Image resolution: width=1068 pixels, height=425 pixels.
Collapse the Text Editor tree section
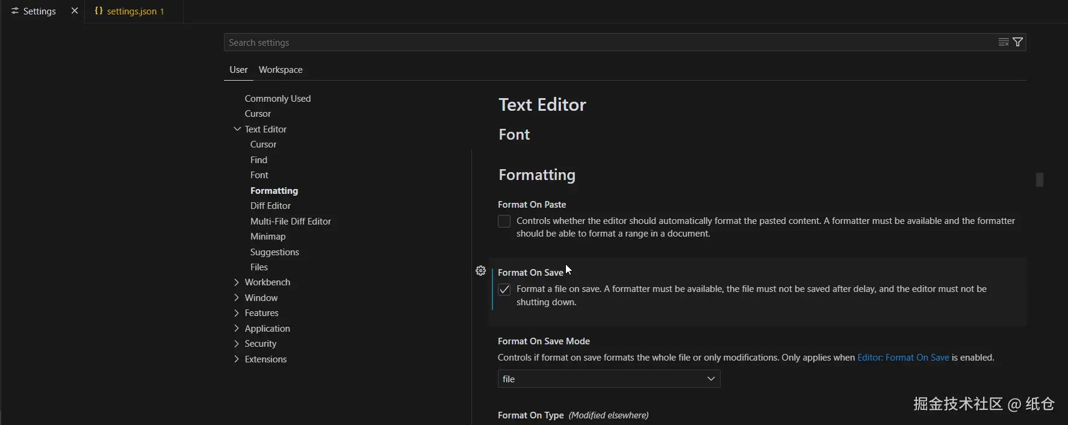[237, 129]
